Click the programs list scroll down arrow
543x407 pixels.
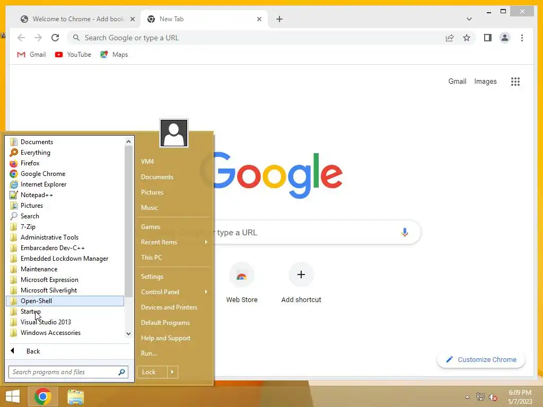(128, 334)
